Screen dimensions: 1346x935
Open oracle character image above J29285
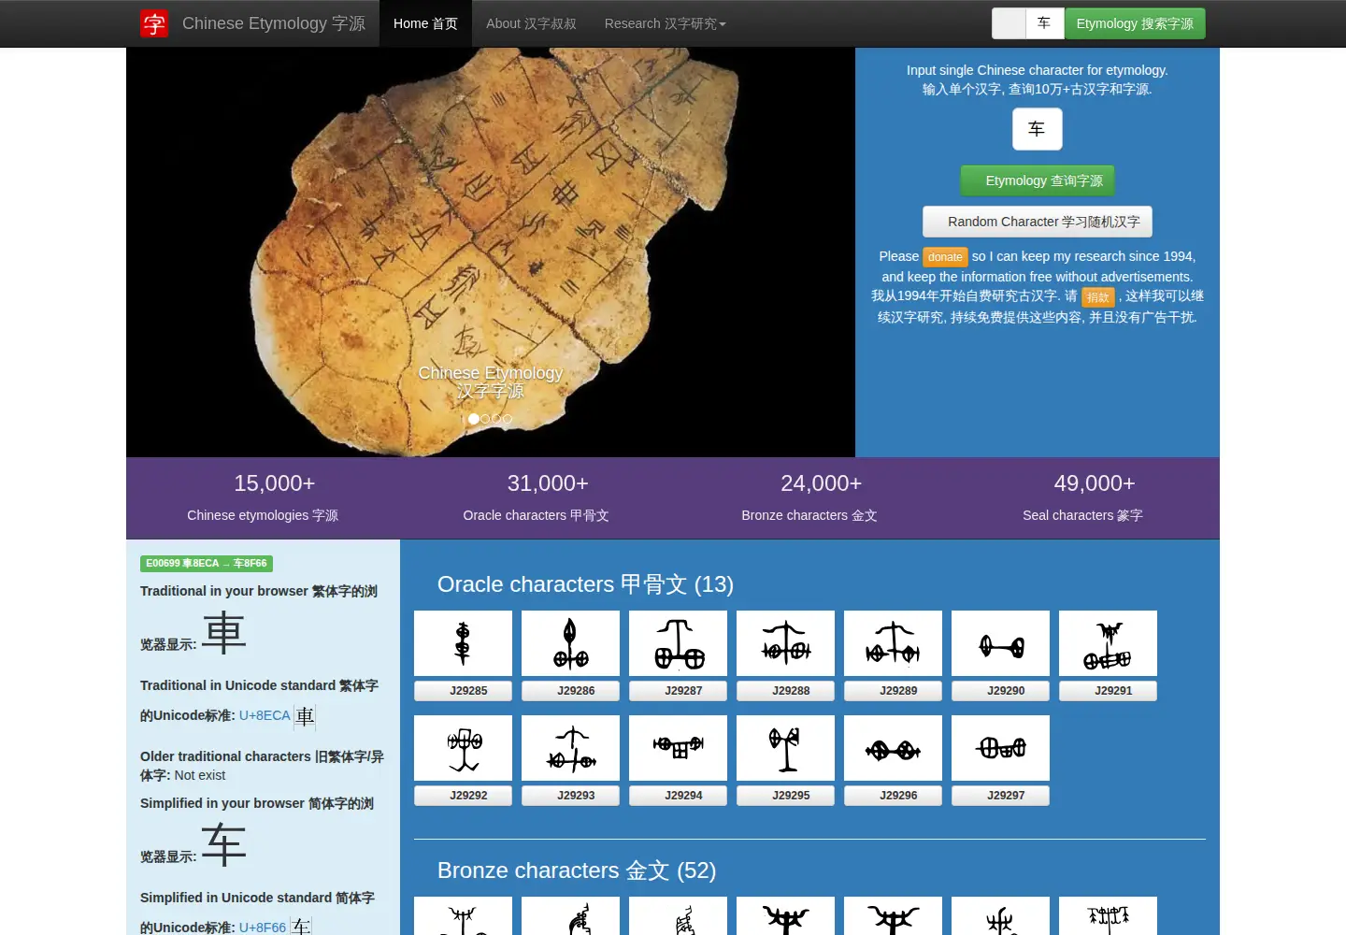(x=464, y=643)
